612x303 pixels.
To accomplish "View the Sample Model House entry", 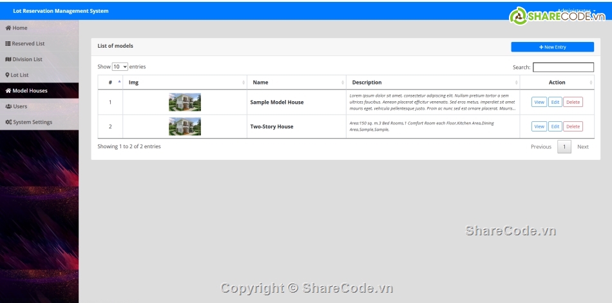I will click(539, 102).
